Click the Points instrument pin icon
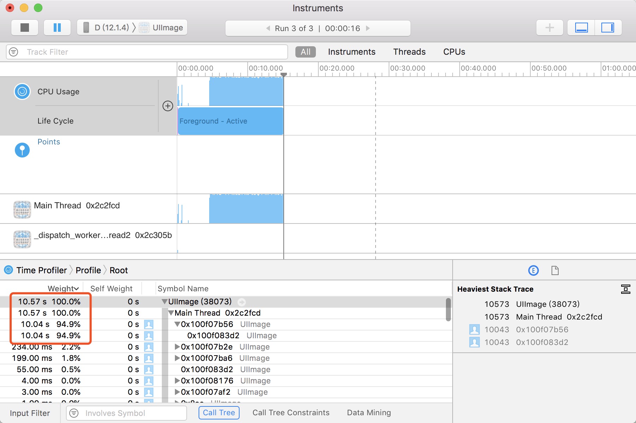This screenshot has width=636, height=423. [22, 150]
